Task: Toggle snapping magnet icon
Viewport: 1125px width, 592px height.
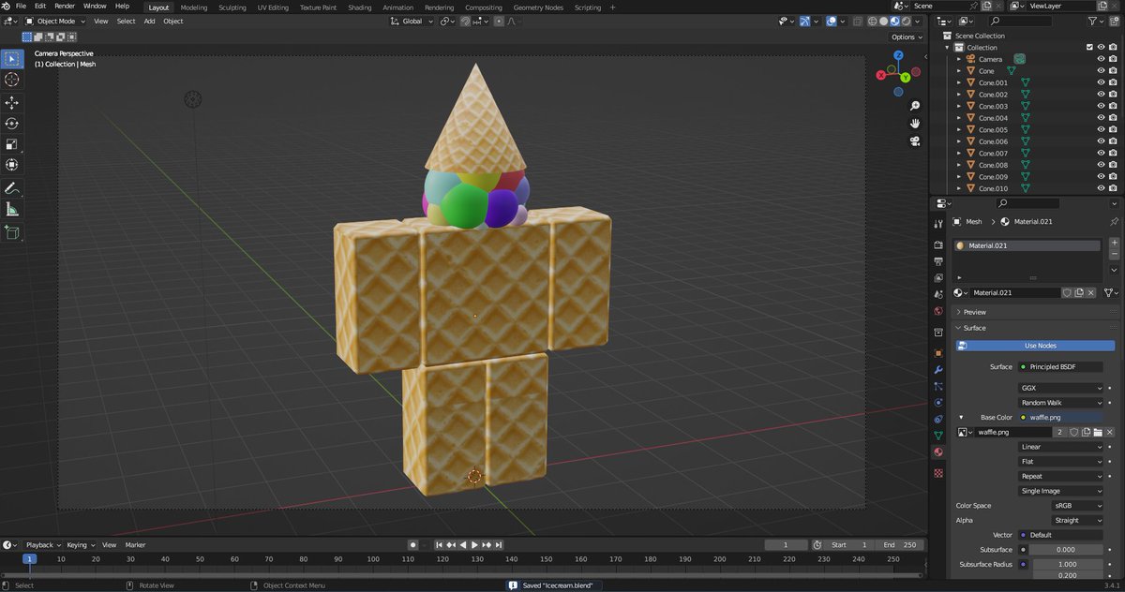Action: click(x=465, y=21)
